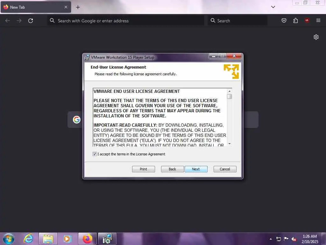Screen dimensions: 326x245
Task: Open Windows Explorer from taskbar
Action: (x=48, y=239)
